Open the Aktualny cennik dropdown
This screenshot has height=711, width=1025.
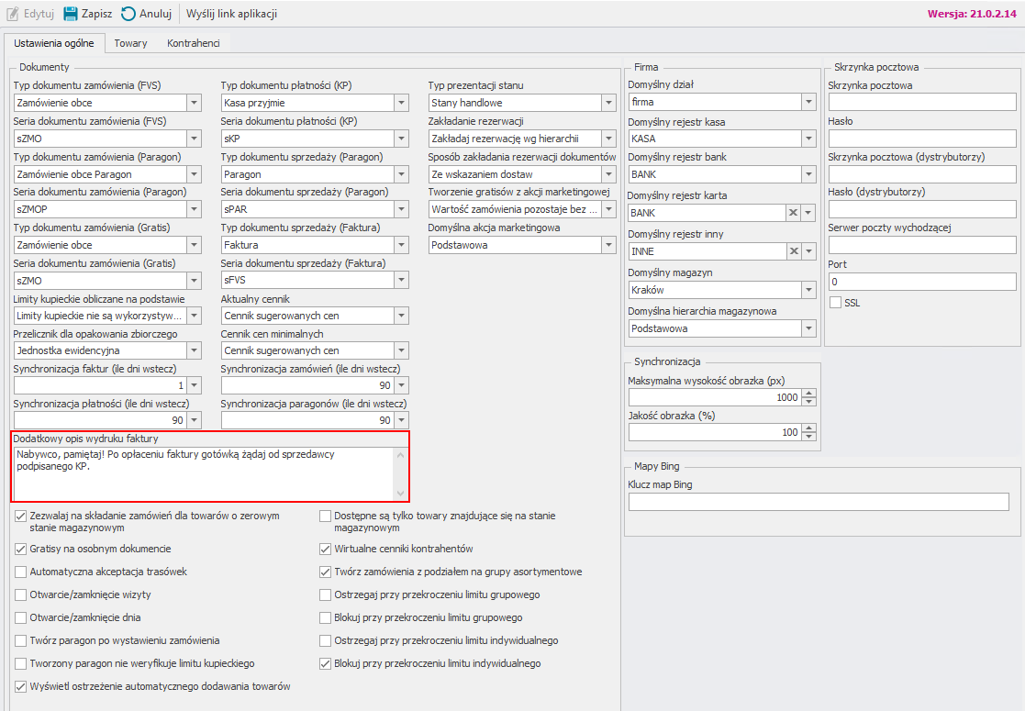point(400,316)
